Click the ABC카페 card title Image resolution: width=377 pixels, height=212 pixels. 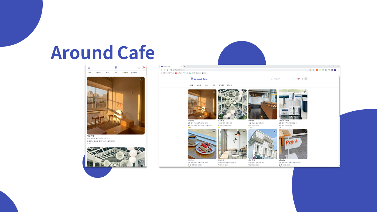pyautogui.click(x=252, y=121)
